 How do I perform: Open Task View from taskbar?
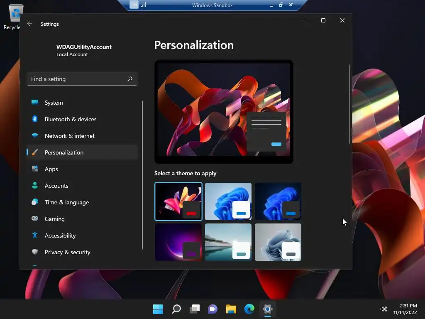[195, 309]
